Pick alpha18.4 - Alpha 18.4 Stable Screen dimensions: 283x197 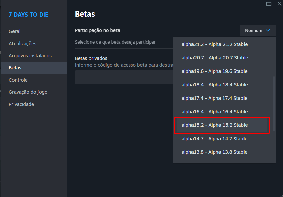click(x=223, y=85)
